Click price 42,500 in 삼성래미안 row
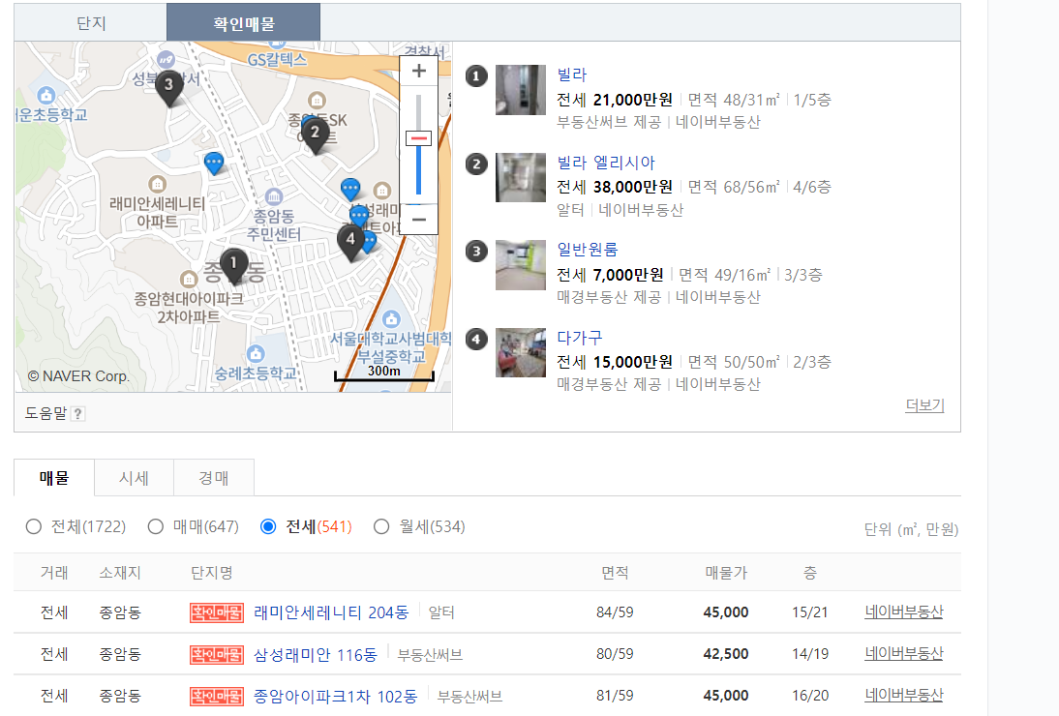1059x716 pixels. point(726,654)
